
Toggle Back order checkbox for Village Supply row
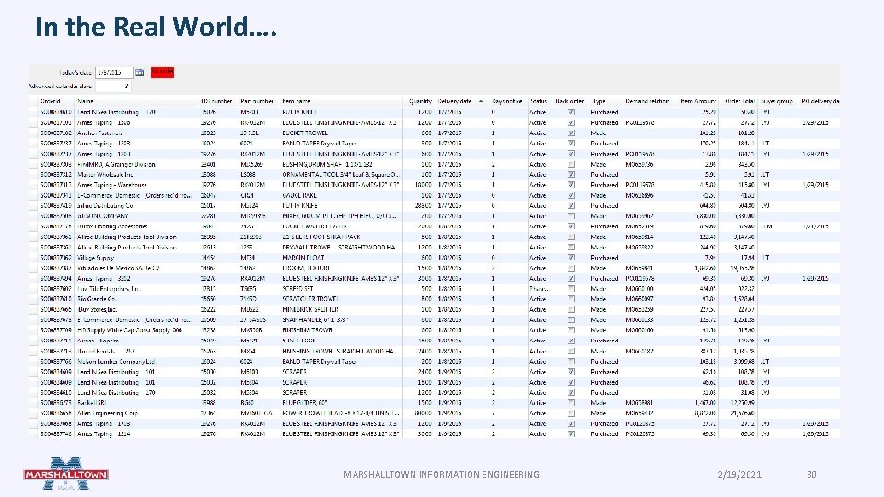click(x=571, y=258)
